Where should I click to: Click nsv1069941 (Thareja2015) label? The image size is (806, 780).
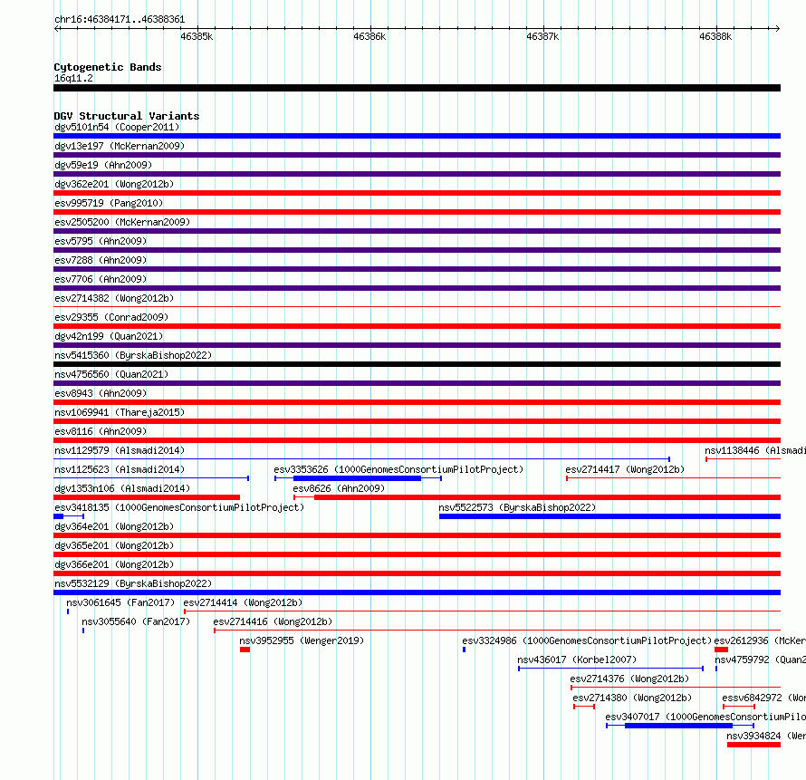pyautogui.click(x=120, y=412)
